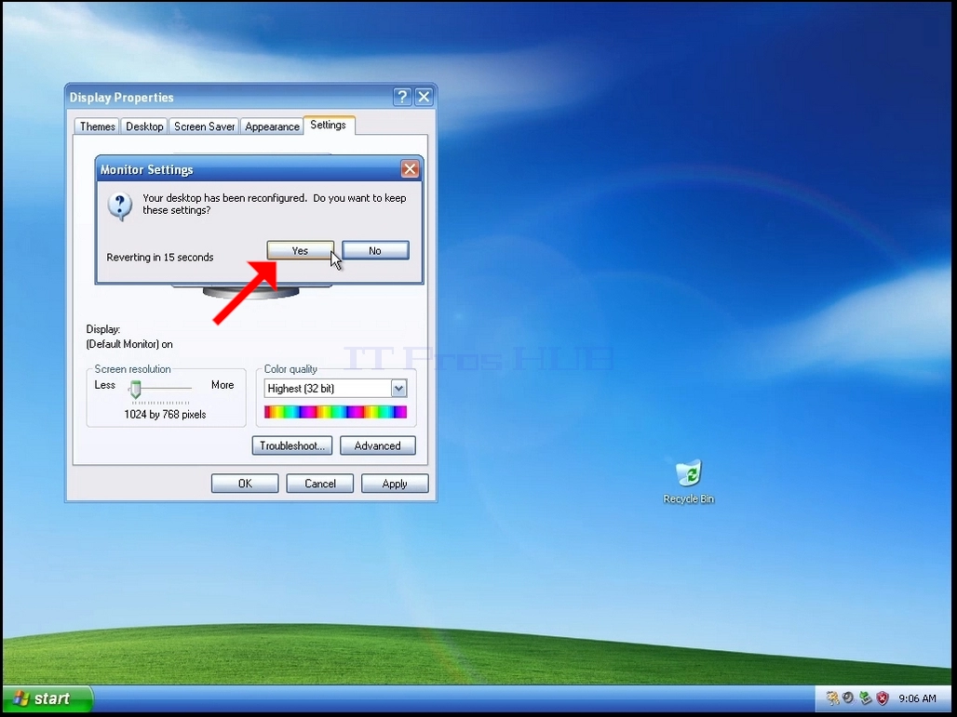
Task: Click the first system tray icon
Action: coord(832,697)
